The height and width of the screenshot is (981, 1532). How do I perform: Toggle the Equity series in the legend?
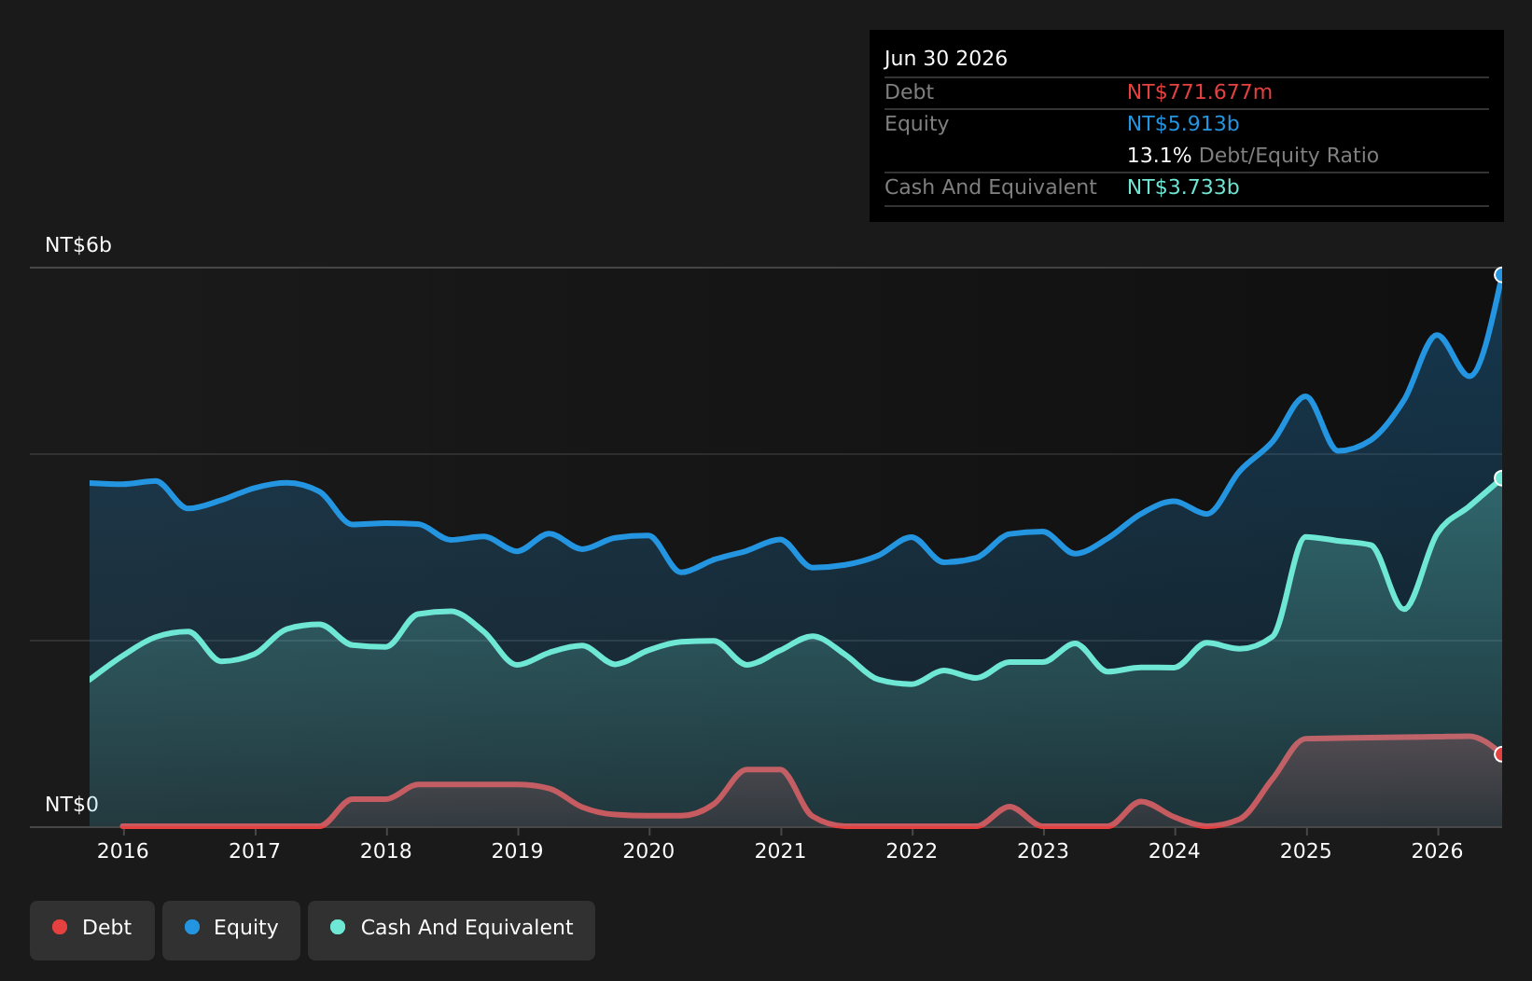pyautogui.click(x=231, y=930)
